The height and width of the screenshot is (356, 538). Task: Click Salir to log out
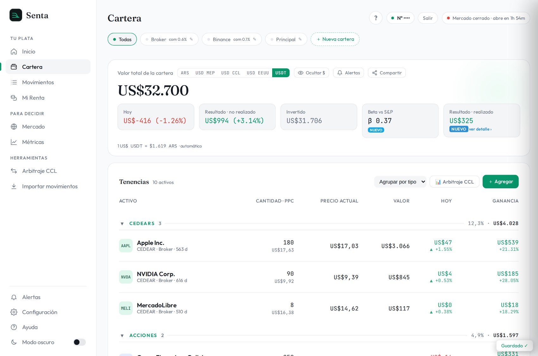428,18
